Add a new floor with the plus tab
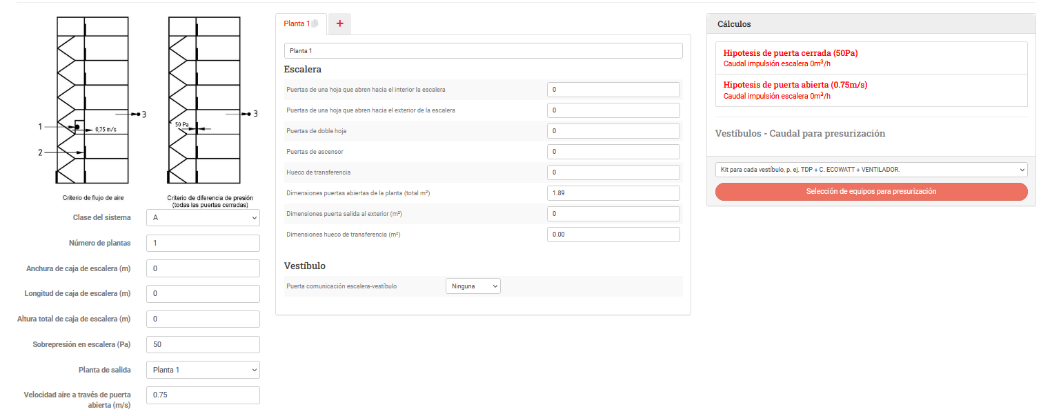 (x=339, y=23)
